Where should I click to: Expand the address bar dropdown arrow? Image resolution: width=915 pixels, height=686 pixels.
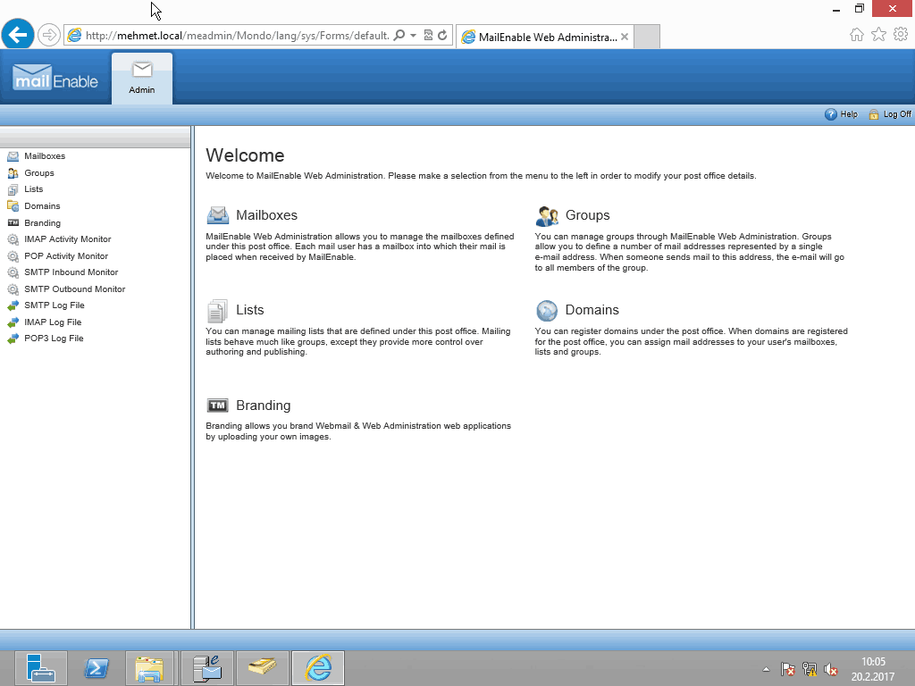413,36
